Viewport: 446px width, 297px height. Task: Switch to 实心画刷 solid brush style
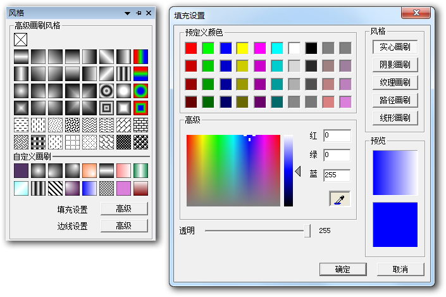(395, 47)
